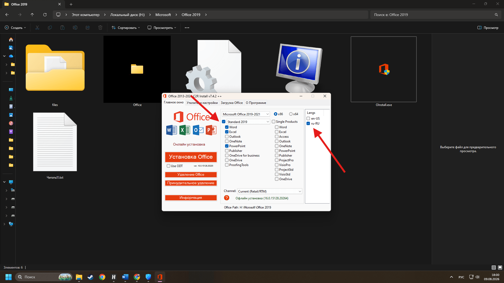Click the delete trash icon in Explorer toolbar

pos(100,28)
